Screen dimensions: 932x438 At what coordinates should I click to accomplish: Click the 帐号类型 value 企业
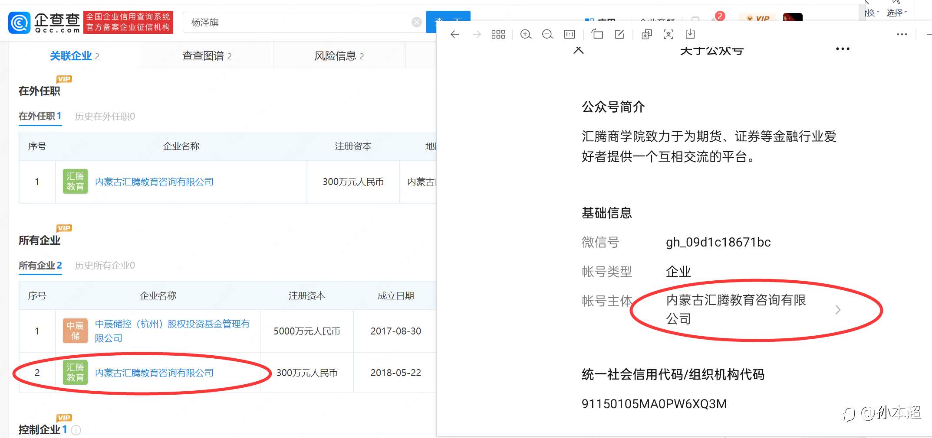point(678,272)
